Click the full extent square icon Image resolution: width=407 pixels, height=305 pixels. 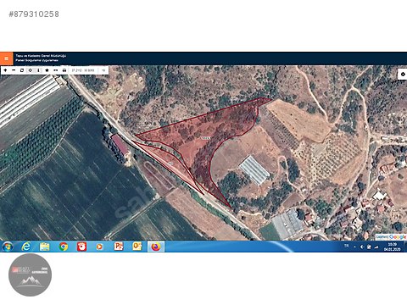click(22, 70)
